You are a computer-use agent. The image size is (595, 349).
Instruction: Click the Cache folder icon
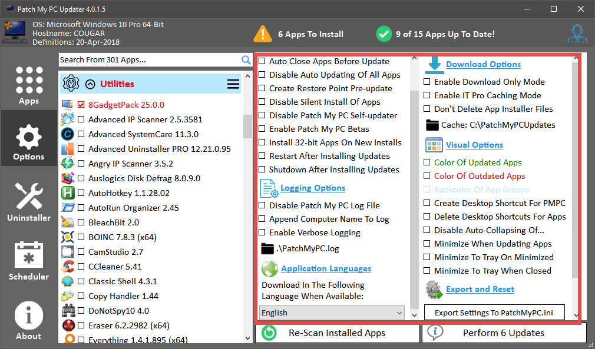coord(432,125)
